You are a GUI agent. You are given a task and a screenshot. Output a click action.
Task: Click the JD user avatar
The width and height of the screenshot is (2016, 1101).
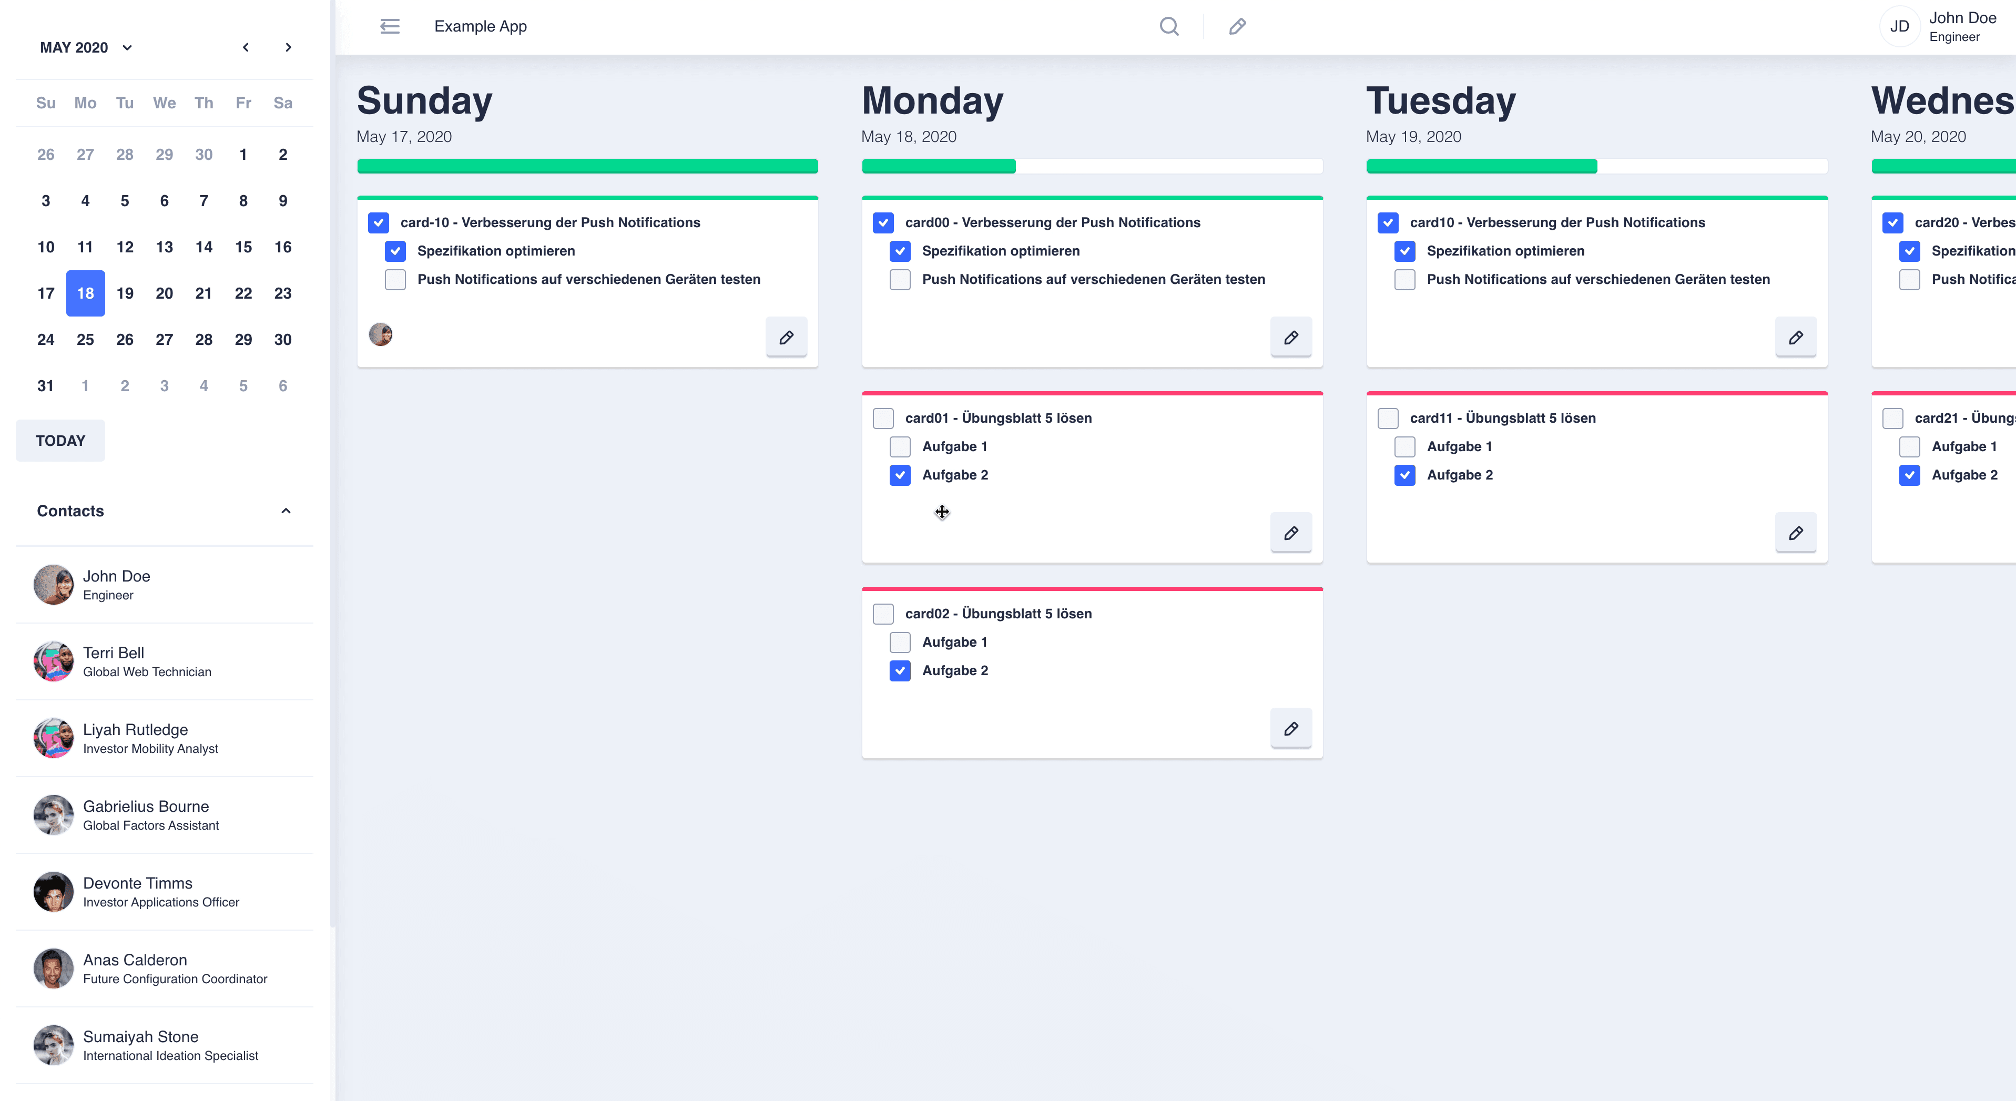click(1899, 27)
